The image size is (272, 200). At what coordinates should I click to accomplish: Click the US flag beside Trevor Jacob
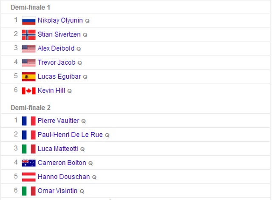tap(28, 63)
